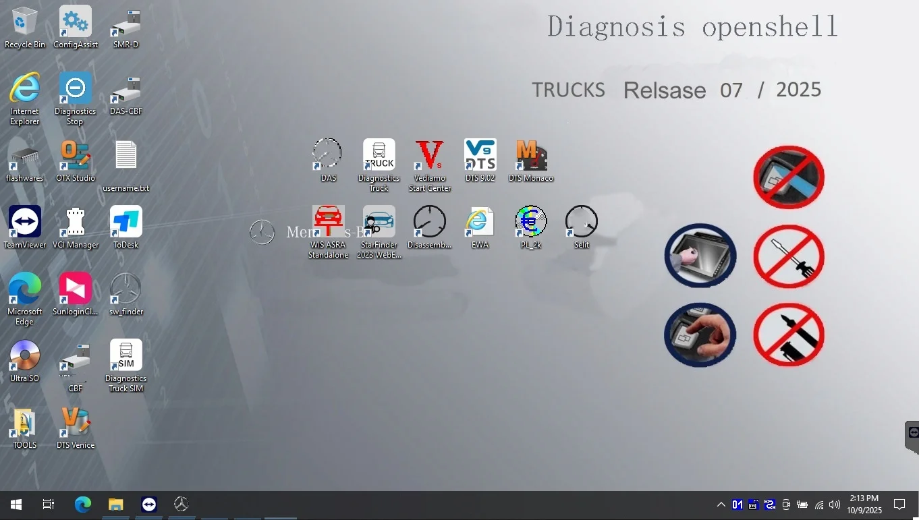
Task: Select the StarFinder 2023 shortcut
Action: pos(379,233)
